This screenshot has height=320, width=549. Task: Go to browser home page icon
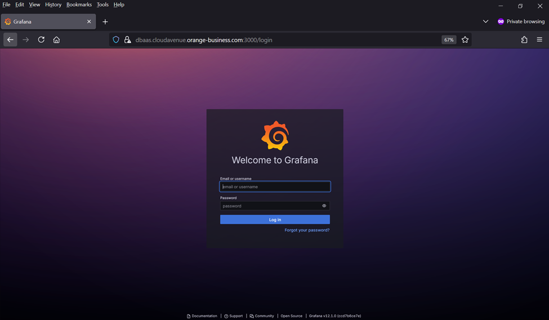coord(56,39)
